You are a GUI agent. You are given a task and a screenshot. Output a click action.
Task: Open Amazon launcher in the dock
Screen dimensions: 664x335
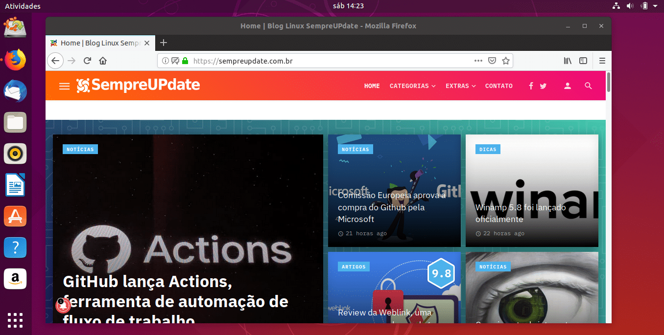pyautogui.click(x=15, y=279)
